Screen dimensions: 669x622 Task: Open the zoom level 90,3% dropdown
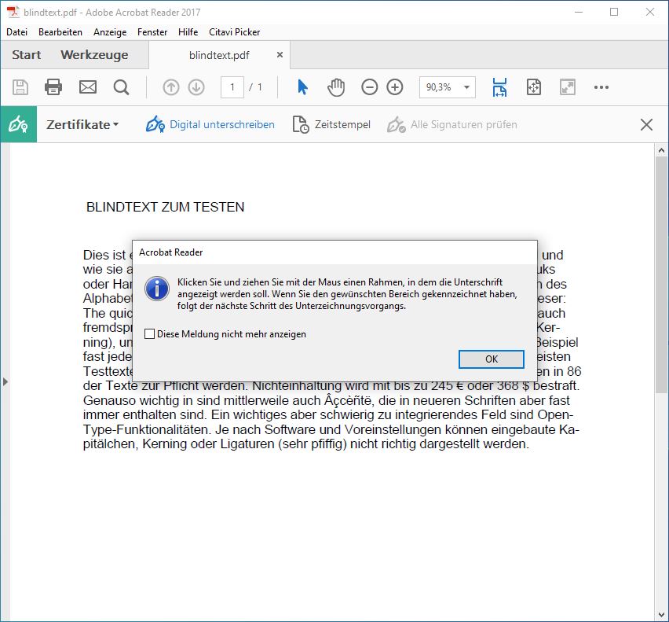coord(466,87)
